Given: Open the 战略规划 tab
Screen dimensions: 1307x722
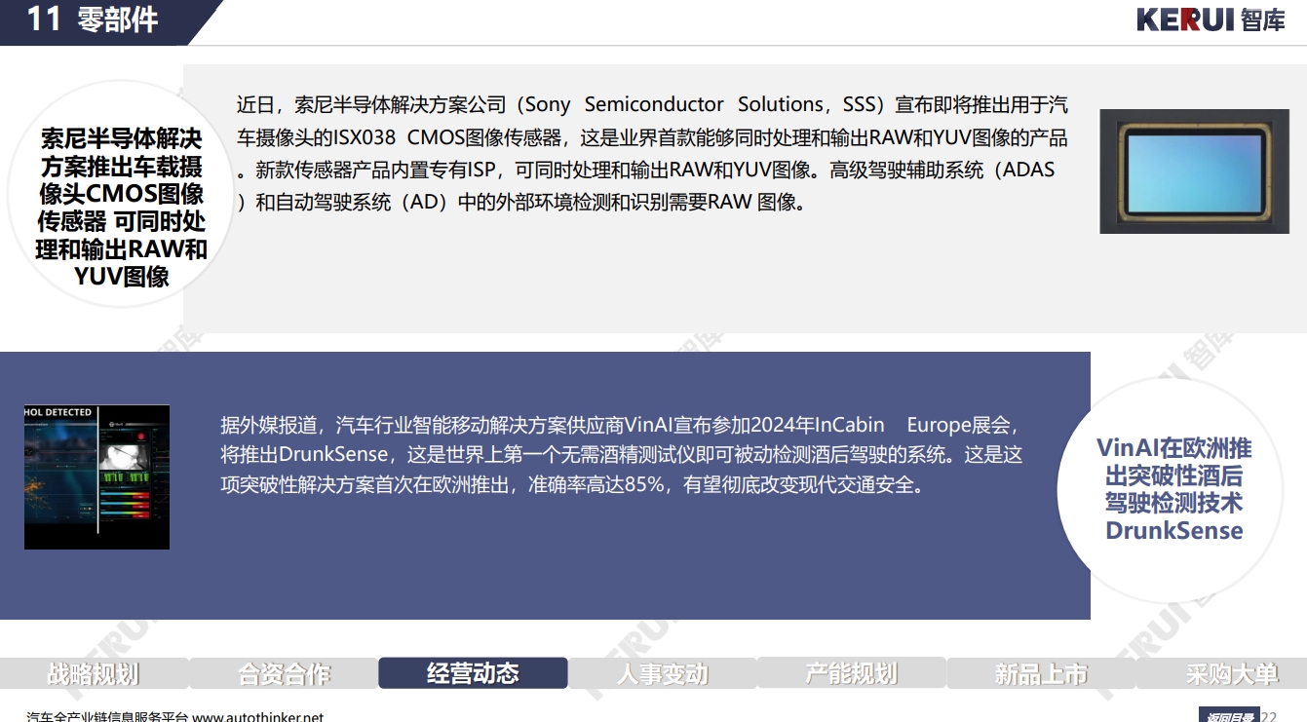Looking at the screenshot, I should click(94, 673).
